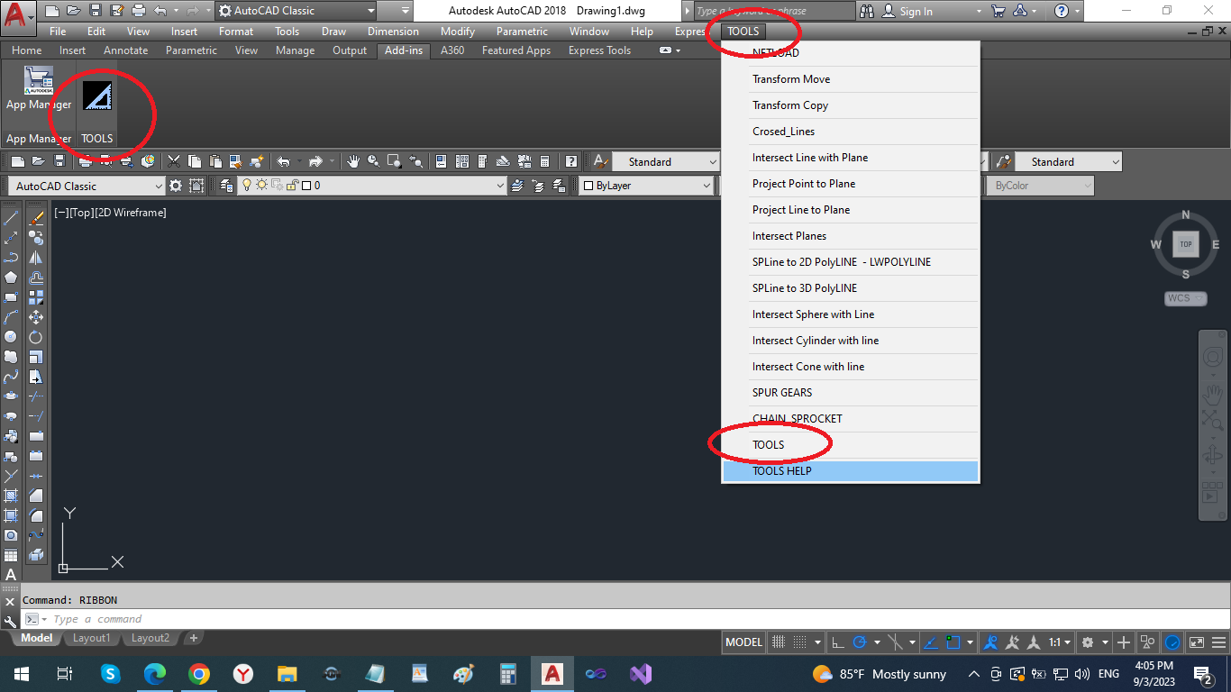
Task: Toggle Isometric Drafting in status bar
Action: coord(896,642)
